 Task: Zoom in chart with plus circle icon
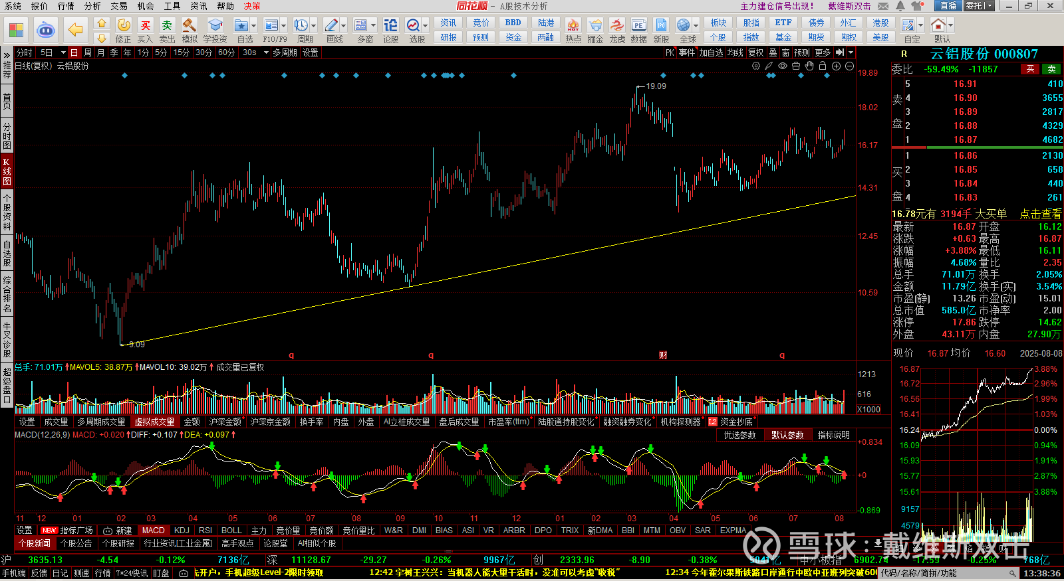click(836, 66)
